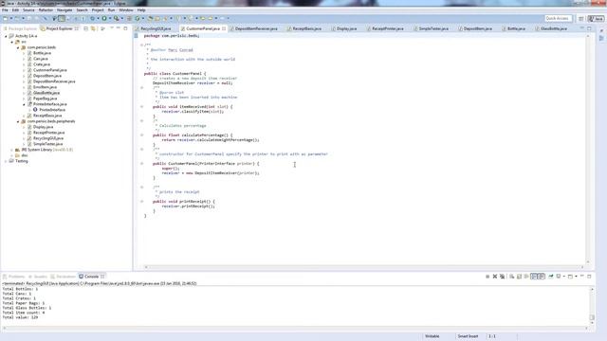
Task: Fold the itemReceived method in editor gutter
Action: tap(141, 107)
